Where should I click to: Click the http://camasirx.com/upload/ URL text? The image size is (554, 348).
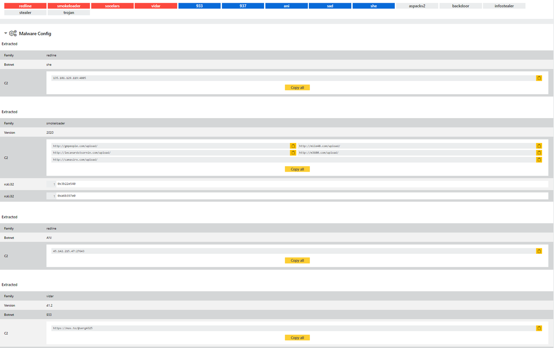coord(75,160)
